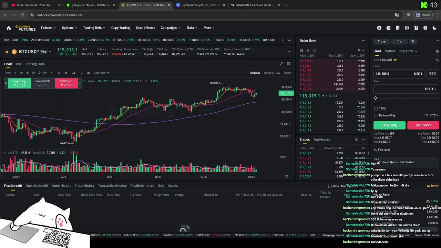The height and width of the screenshot is (248, 441).
Task: Open the Futures dropdown menu
Action: pos(48,28)
